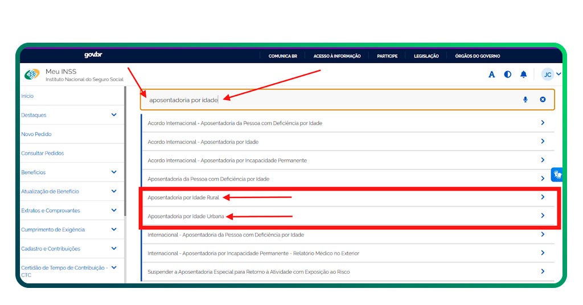Open the JC user profile menu

pyautogui.click(x=551, y=75)
